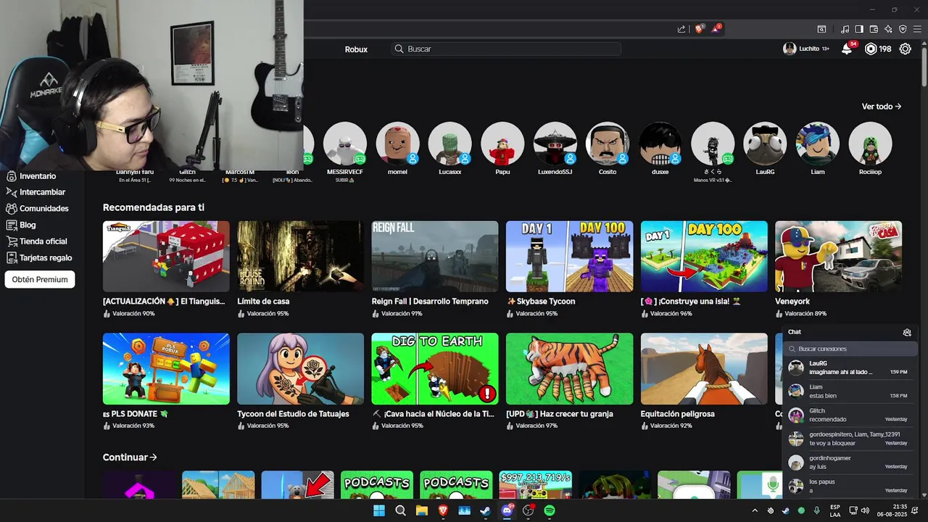Open the Veneyork game title
Viewport: 928px width, 522px height.
tap(792, 301)
